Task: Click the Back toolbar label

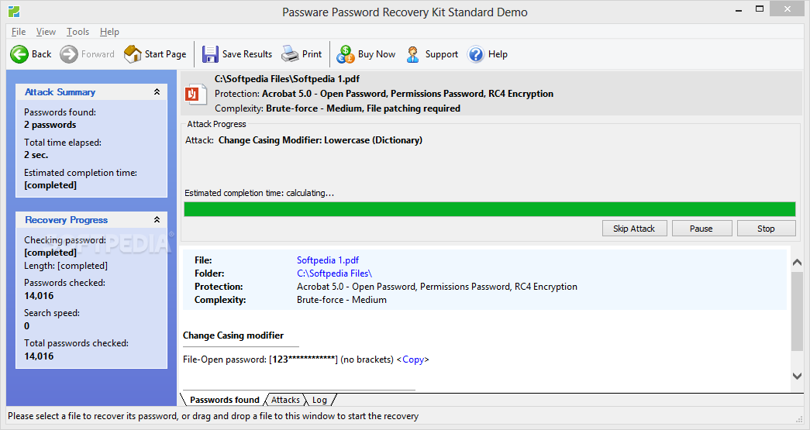Action: [x=41, y=54]
